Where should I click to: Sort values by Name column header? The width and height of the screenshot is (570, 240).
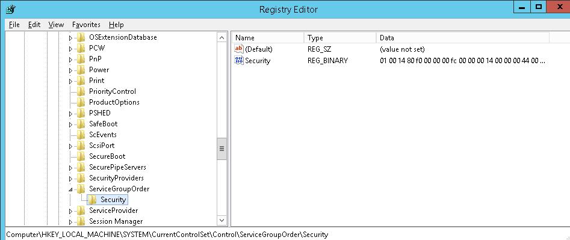pyautogui.click(x=268, y=38)
